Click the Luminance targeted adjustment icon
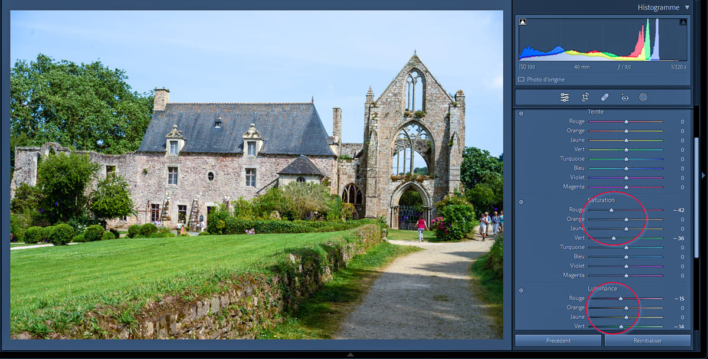708x359 pixels. [x=521, y=290]
